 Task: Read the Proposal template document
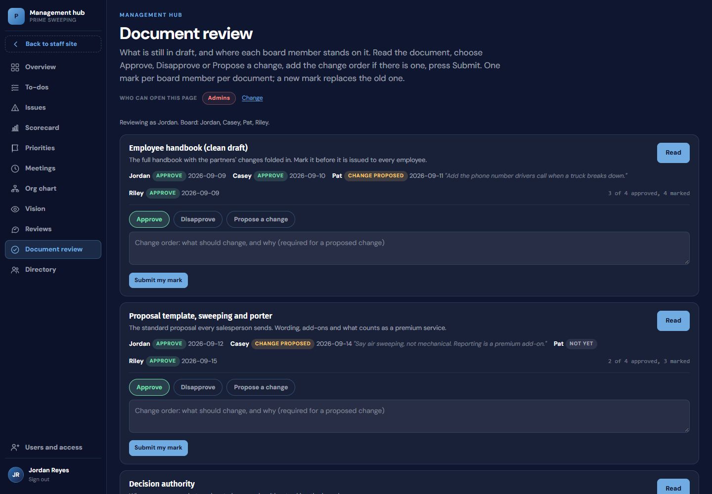[x=673, y=321]
